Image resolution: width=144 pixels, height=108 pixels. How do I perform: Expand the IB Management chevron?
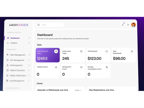tap(29, 65)
